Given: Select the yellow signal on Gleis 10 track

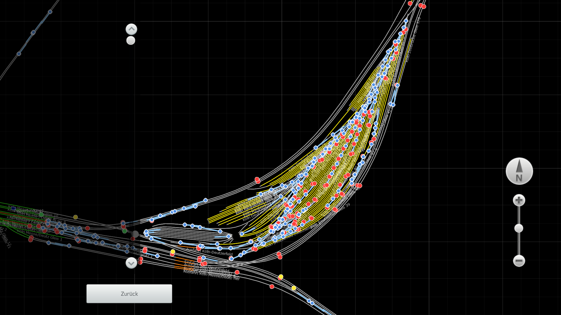Looking at the screenshot, I should coord(75,217).
